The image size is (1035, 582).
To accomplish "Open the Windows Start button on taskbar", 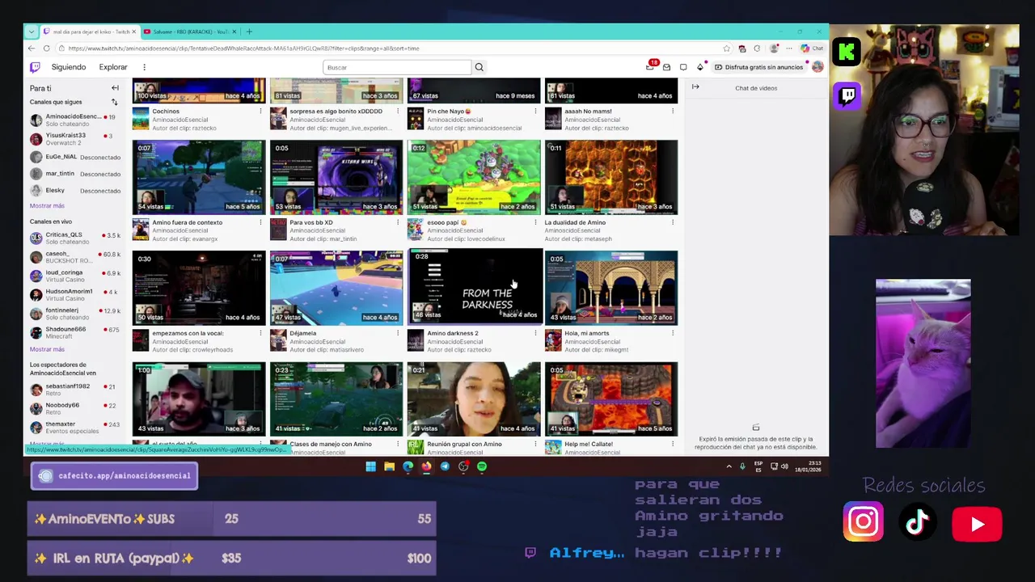I will 370,466.
